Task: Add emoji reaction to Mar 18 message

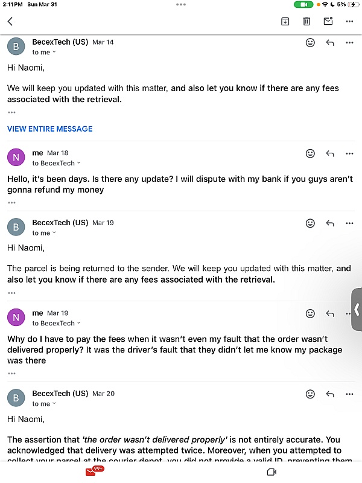Action: tap(310, 154)
